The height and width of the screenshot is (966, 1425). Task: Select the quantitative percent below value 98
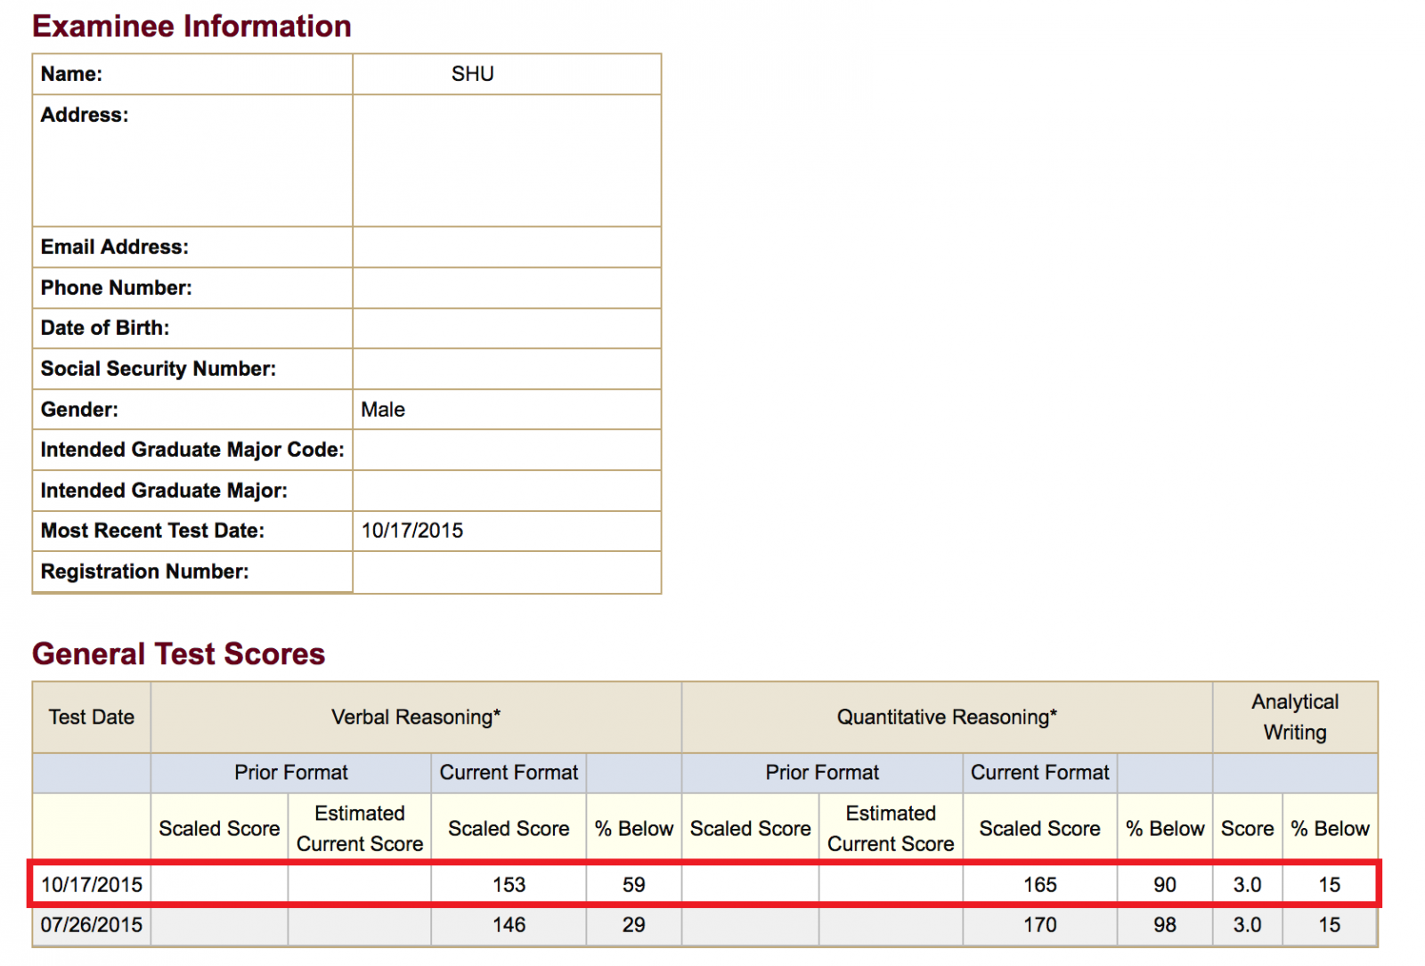pyautogui.click(x=1165, y=925)
